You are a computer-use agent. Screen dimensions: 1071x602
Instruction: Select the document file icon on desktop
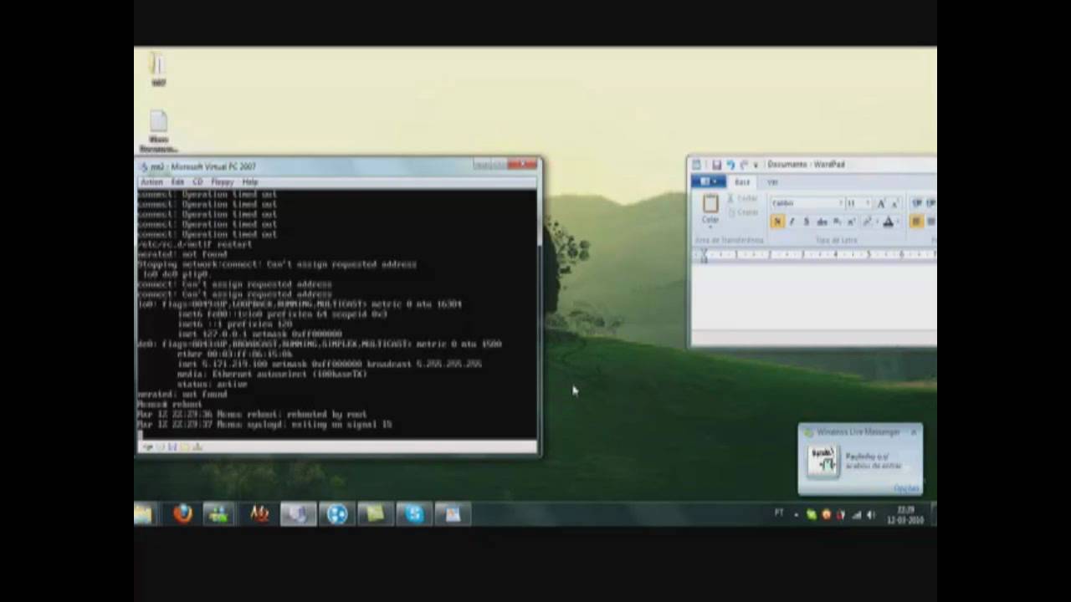(x=158, y=132)
